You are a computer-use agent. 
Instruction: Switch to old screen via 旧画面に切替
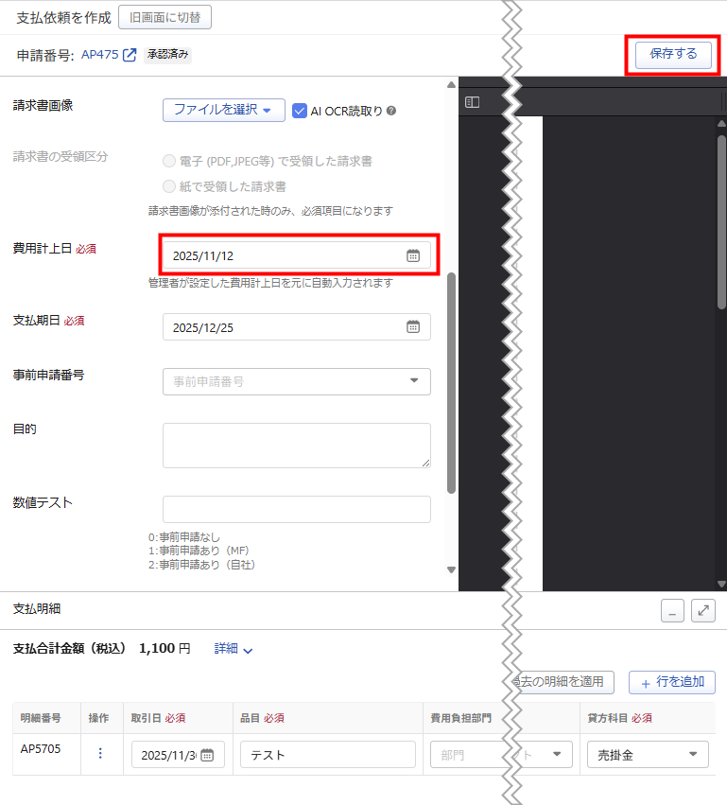[164, 17]
